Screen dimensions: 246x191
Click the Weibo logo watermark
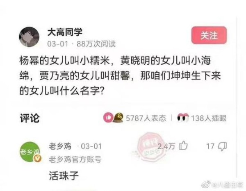point(206,184)
